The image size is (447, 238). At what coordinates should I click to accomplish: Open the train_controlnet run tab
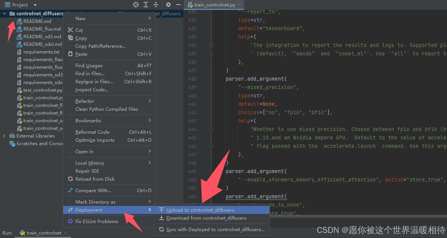pyautogui.click(x=43, y=233)
